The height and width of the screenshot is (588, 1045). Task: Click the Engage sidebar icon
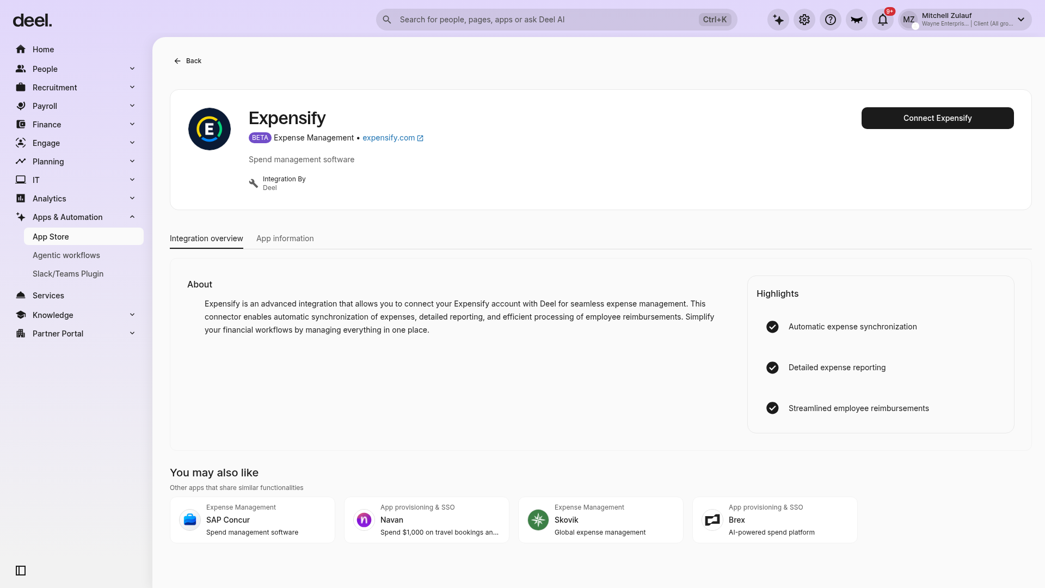[x=21, y=143]
